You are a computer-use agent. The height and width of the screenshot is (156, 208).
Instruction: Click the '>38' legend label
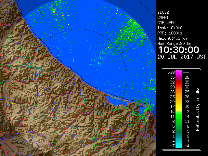[x=171, y=72]
